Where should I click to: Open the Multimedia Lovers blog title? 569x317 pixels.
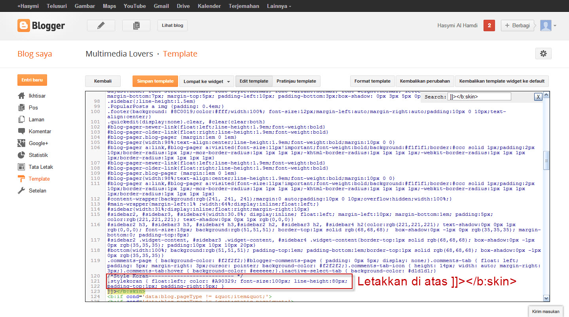tap(119, 54)
